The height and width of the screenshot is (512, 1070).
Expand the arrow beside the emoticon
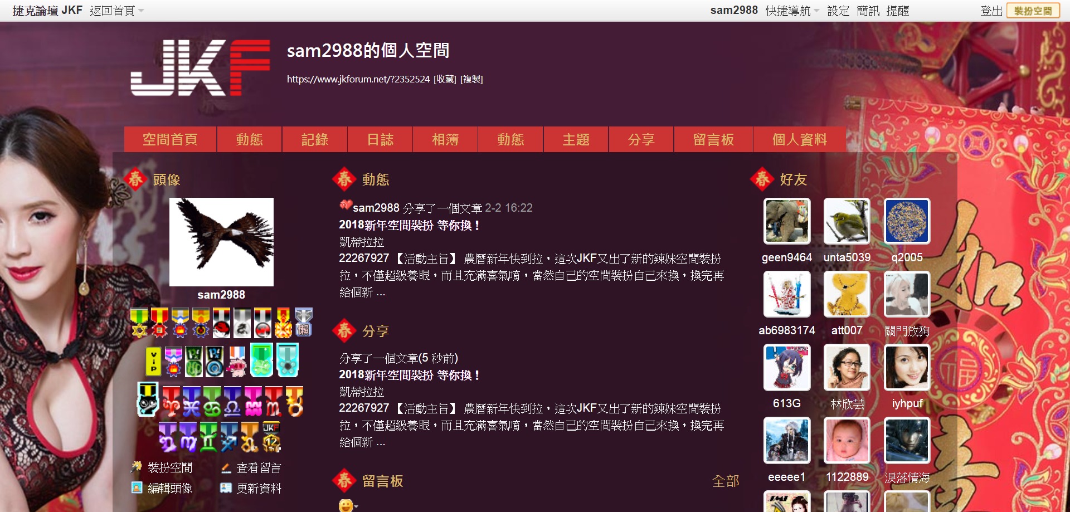coord(356,506)
